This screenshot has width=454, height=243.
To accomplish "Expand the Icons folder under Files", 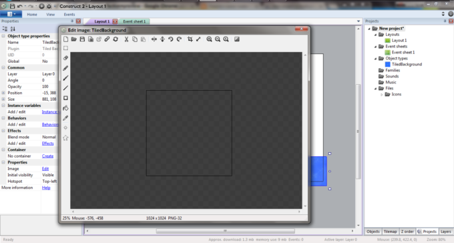I will point(382,94).
